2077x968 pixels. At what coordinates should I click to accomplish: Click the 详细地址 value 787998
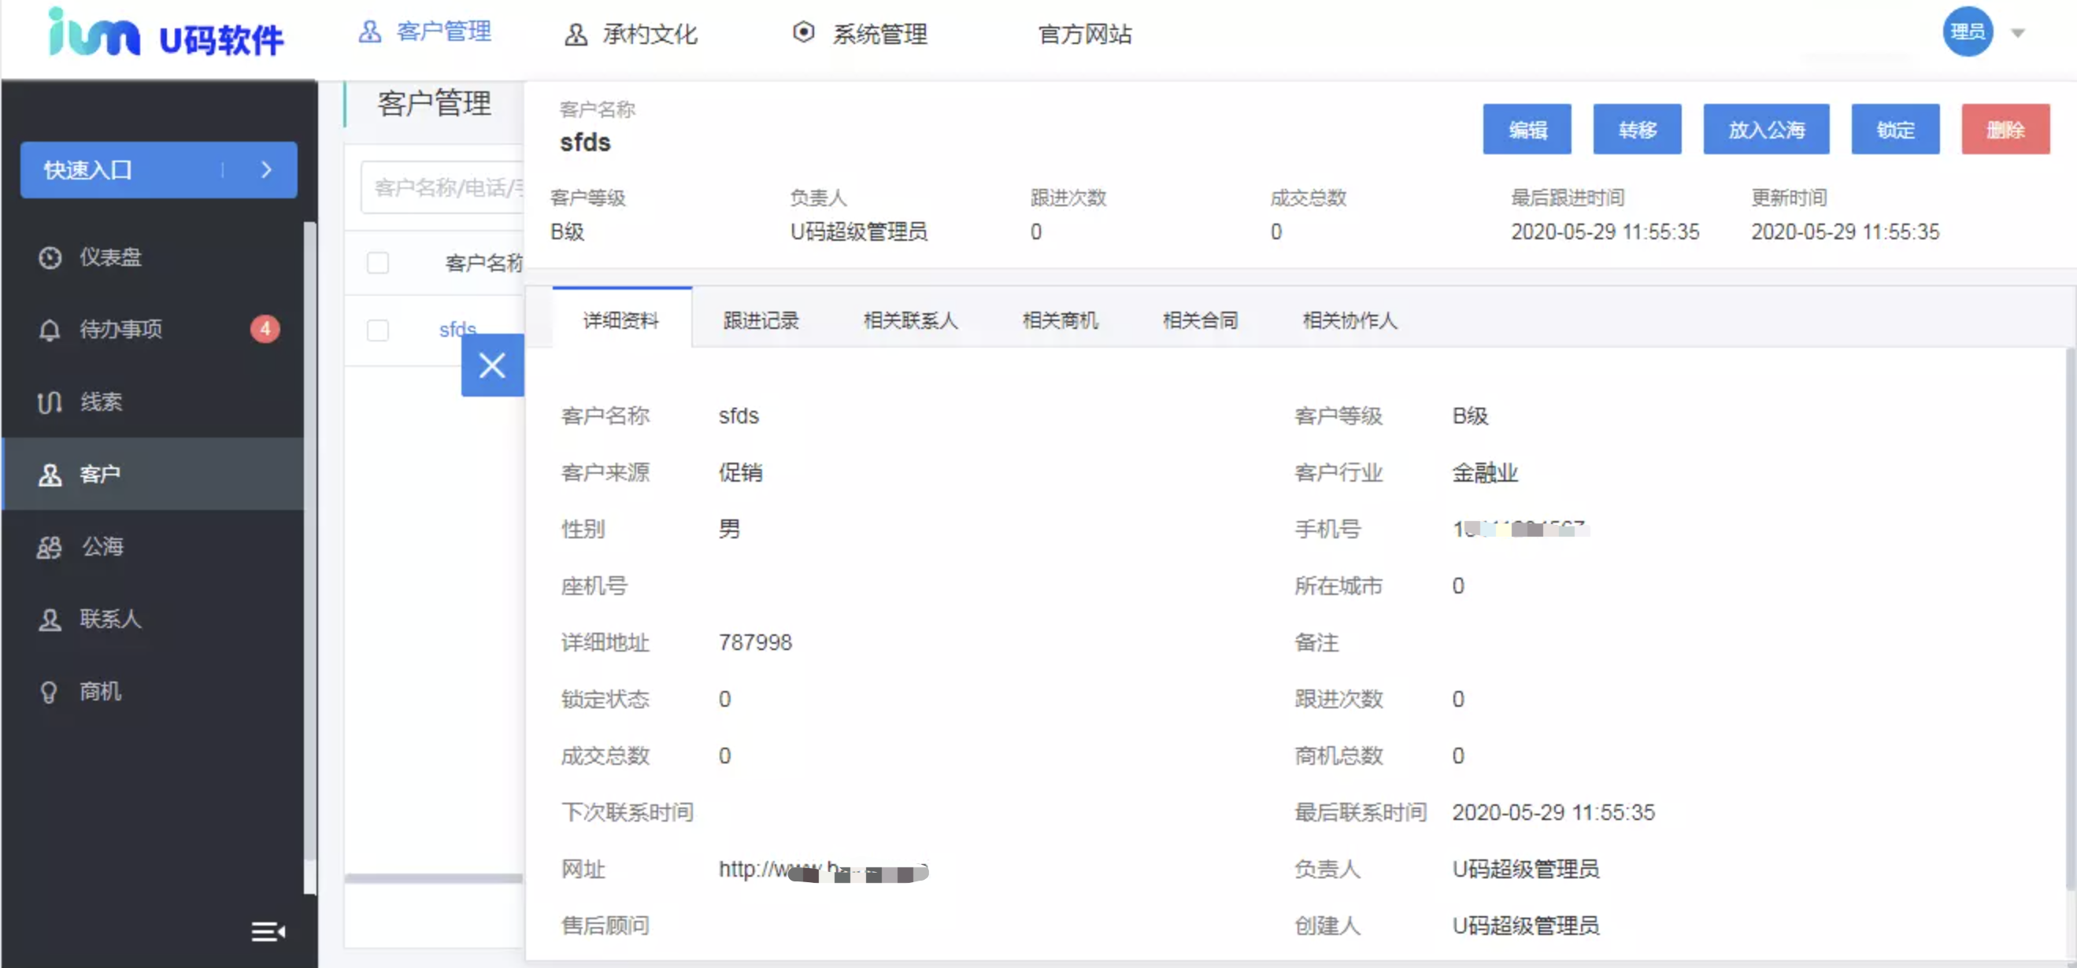pyautogui.click(x=756, y=642)
